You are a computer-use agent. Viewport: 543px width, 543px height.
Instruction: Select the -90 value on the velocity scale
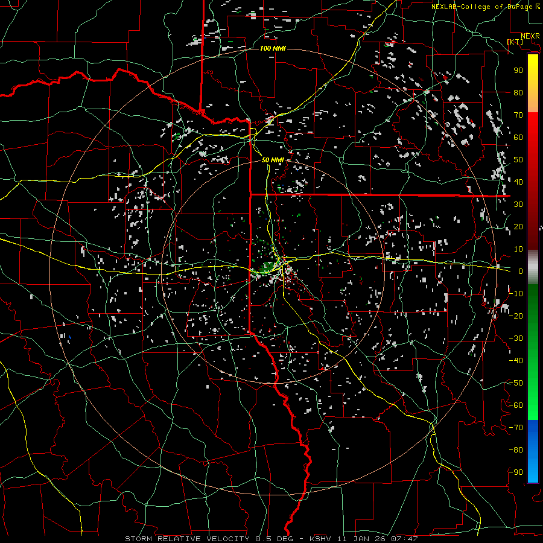516,472
